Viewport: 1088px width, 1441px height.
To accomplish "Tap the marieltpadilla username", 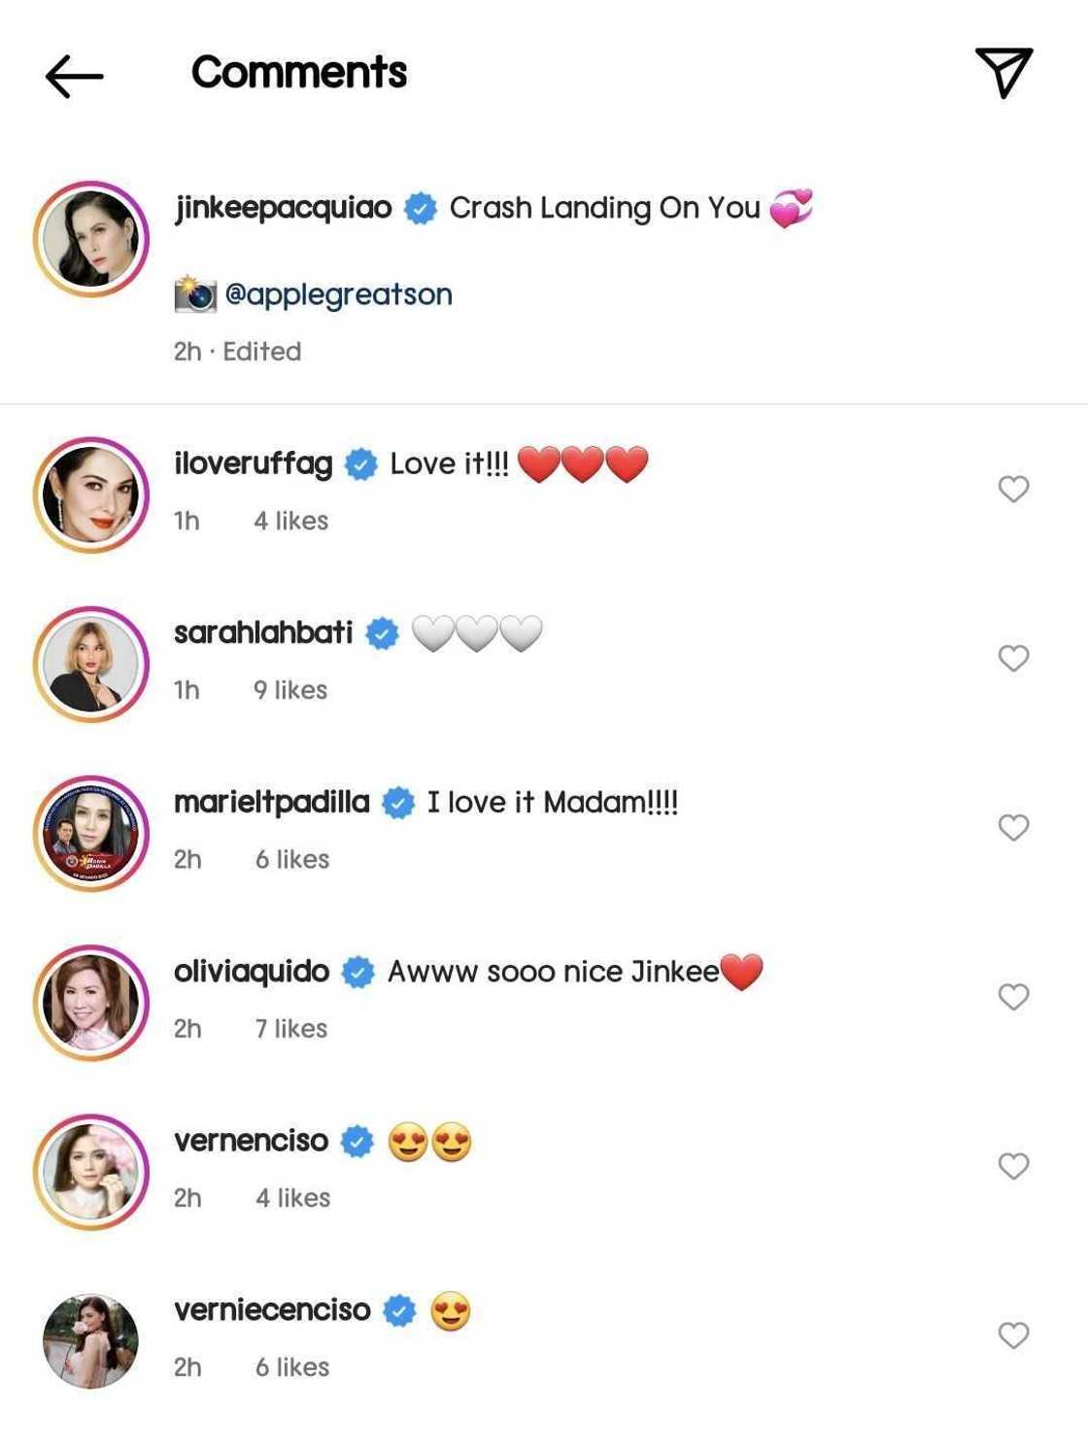I will (x=272, y=803).
